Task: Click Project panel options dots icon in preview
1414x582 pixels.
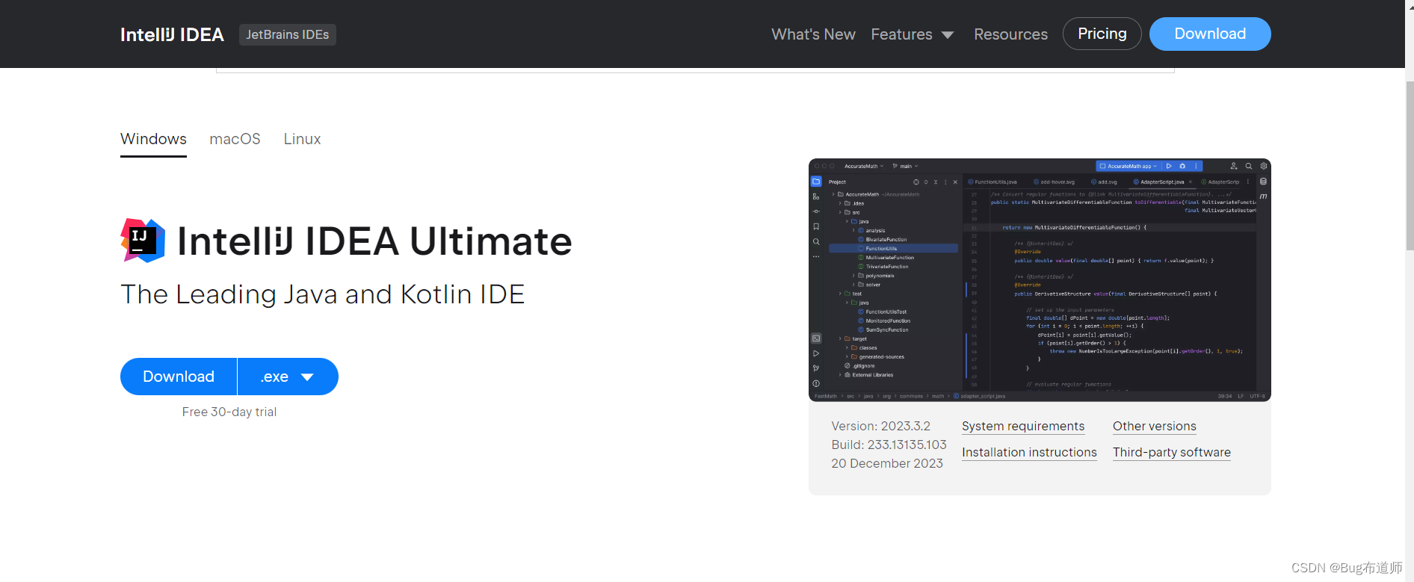Action: point(945,182)
